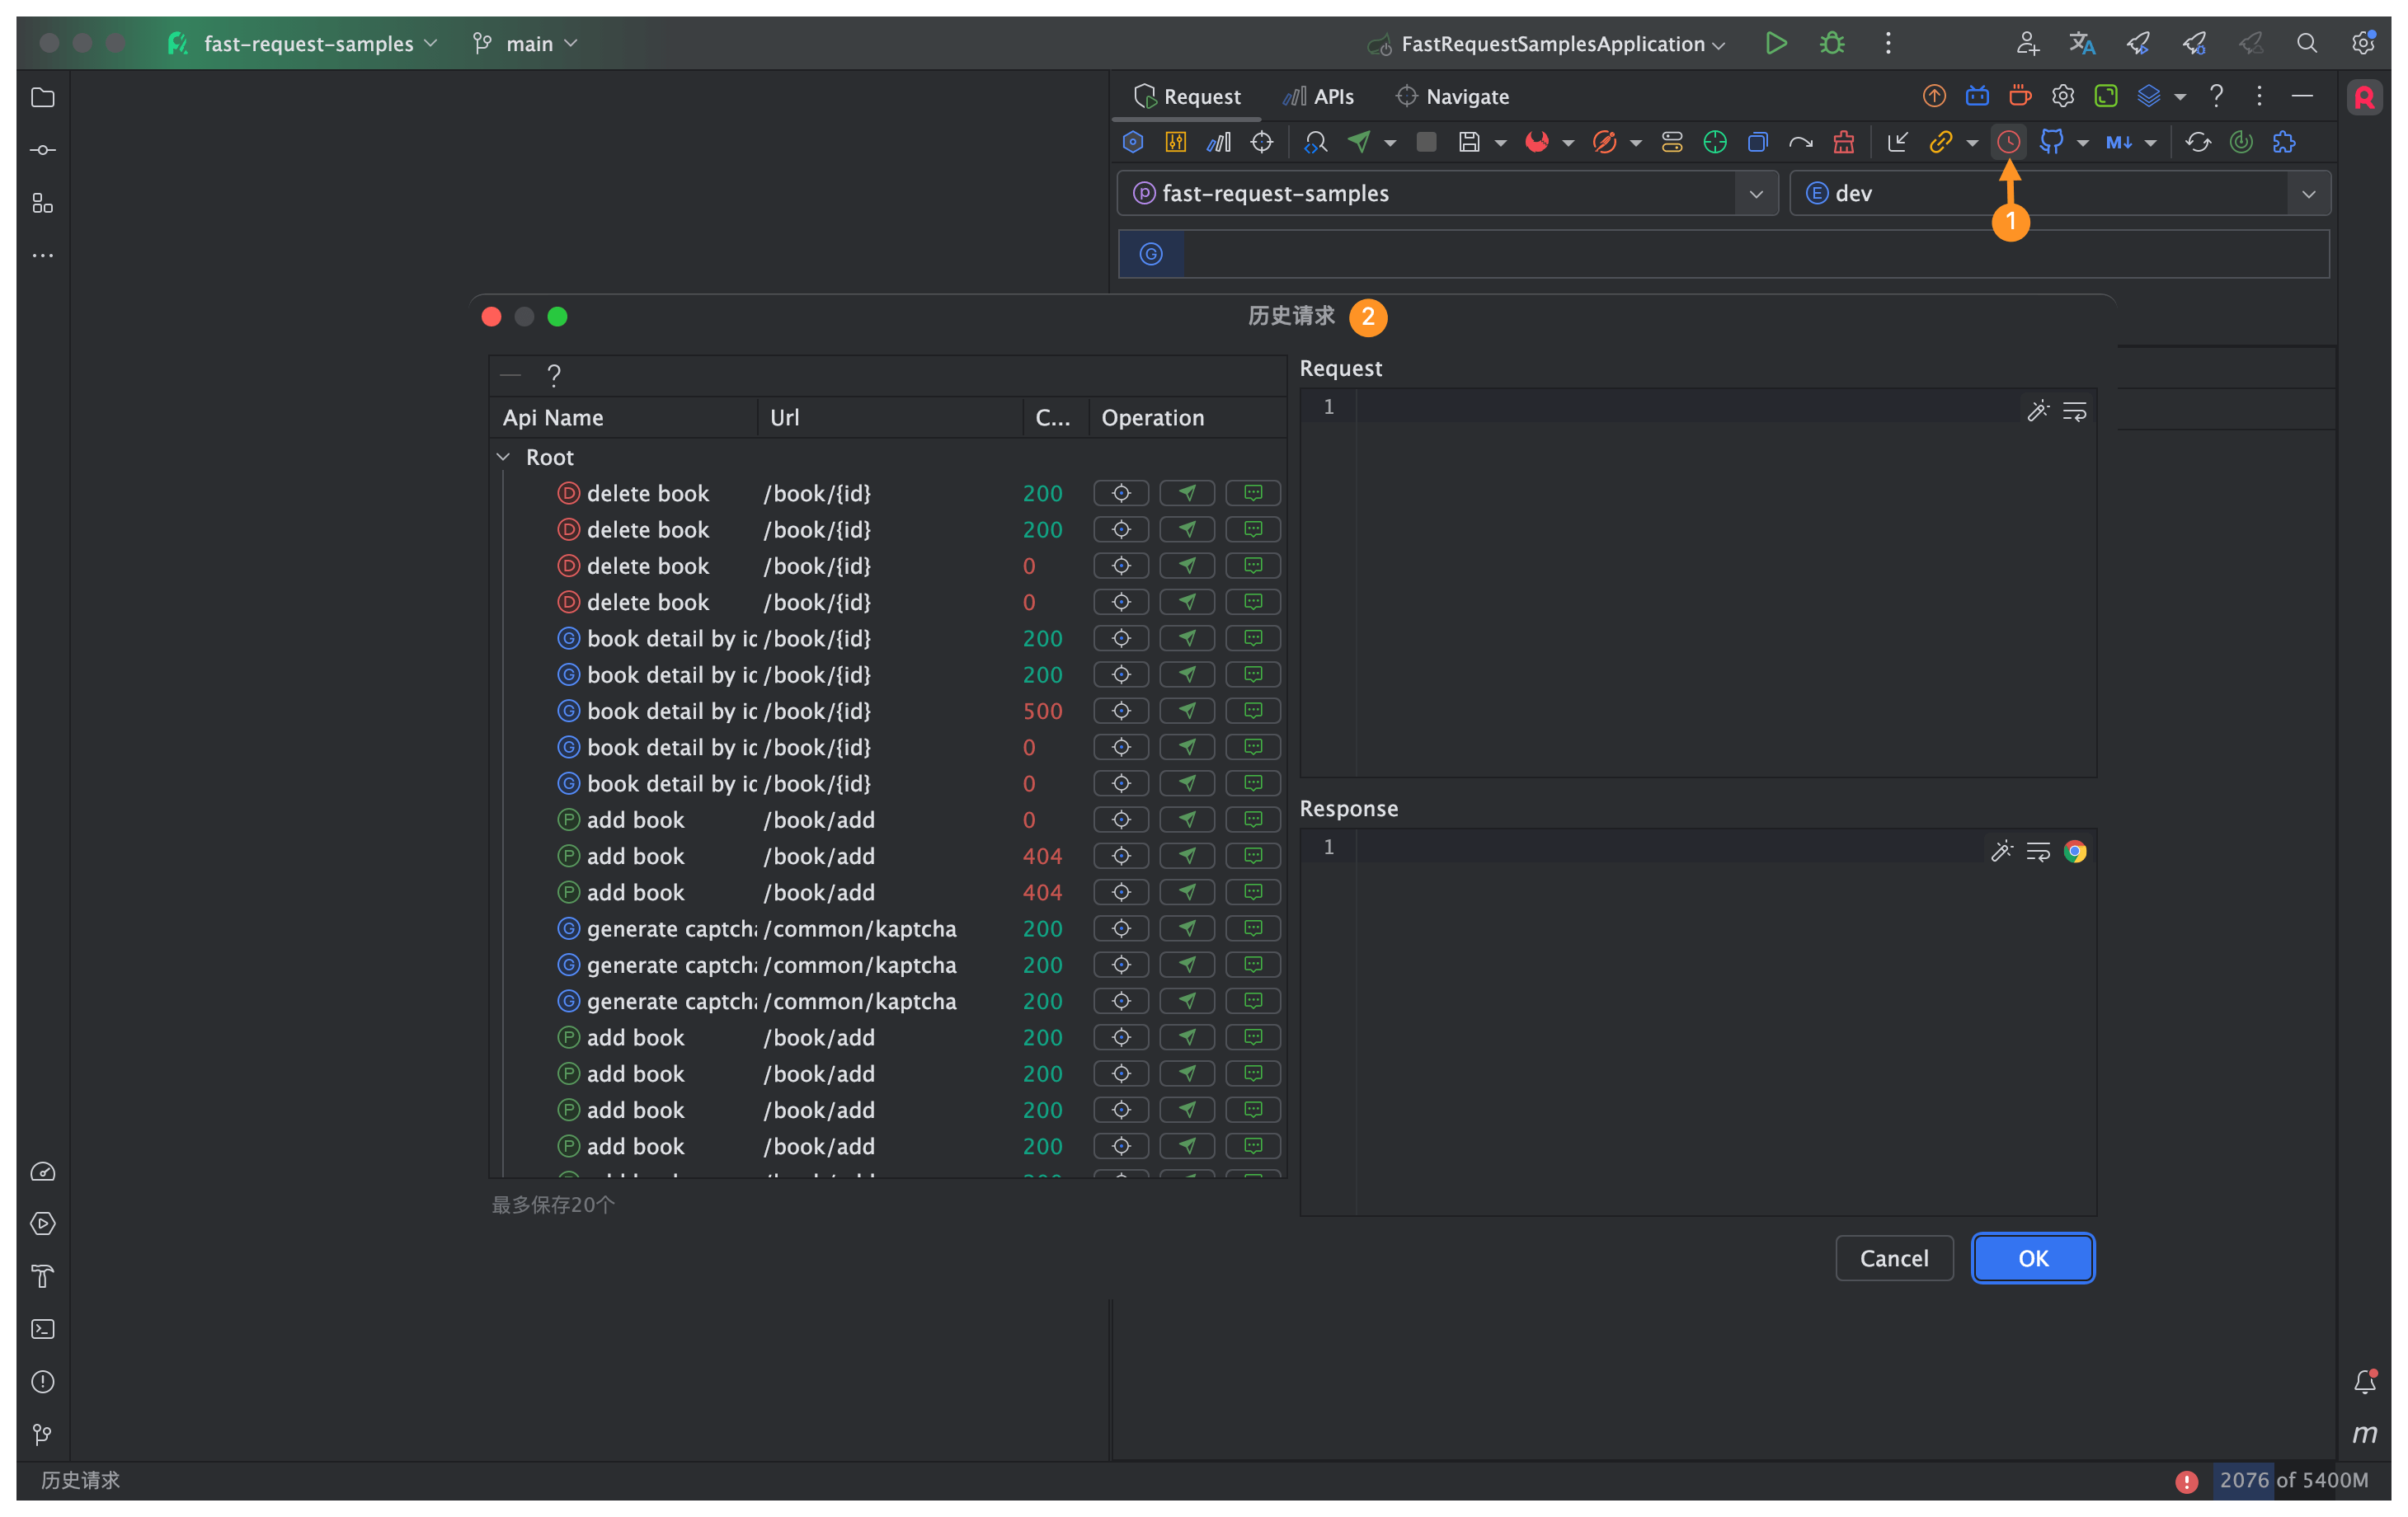
Task: Click the memory usage indicator in status bar
Action: tap(2293, 1479)
